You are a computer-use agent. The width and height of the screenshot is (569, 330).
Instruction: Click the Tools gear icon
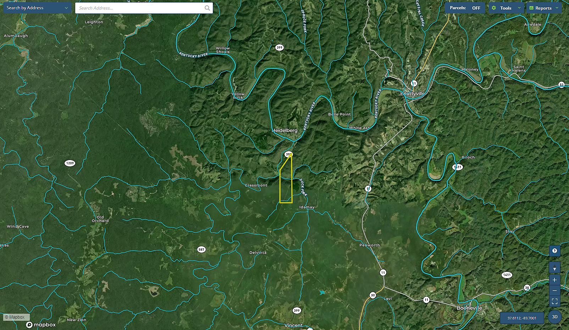point(494,8)
